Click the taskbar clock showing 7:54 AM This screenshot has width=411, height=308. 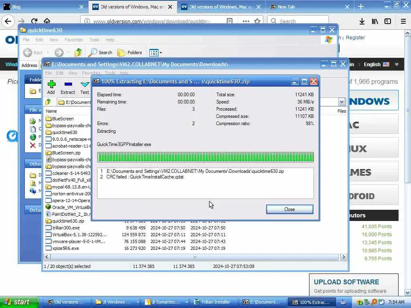coord(396,302)
